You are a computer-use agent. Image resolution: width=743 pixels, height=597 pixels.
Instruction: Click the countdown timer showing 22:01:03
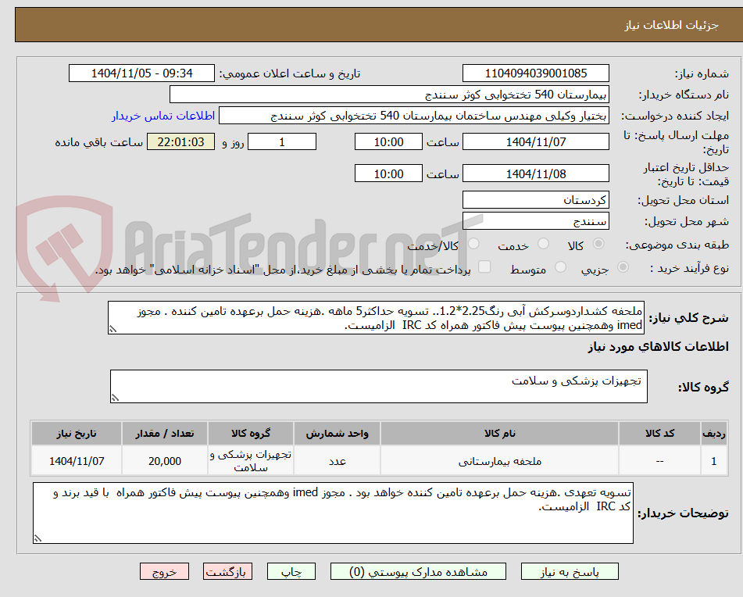[x=180, y=141]
